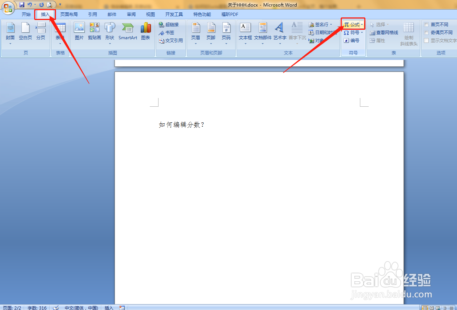Expand the equation (公式) dropdown arrow
The width and height of the screenshot is (457, 310).
click(362, 25)
